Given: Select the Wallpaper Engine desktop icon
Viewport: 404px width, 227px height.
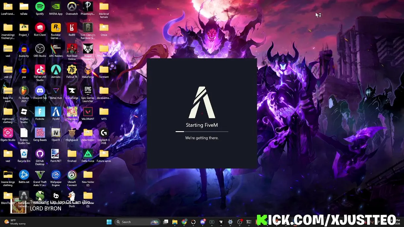Looking at the screenshot, I should point(56,178).
